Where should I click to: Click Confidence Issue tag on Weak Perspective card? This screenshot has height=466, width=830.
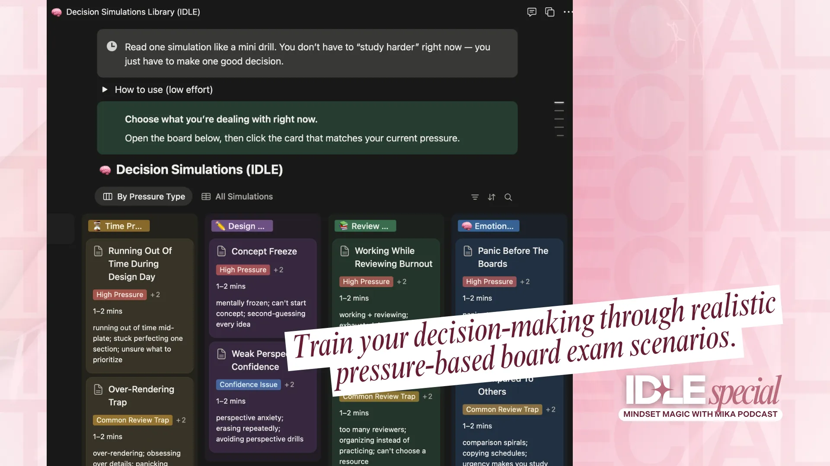point(249,385)
